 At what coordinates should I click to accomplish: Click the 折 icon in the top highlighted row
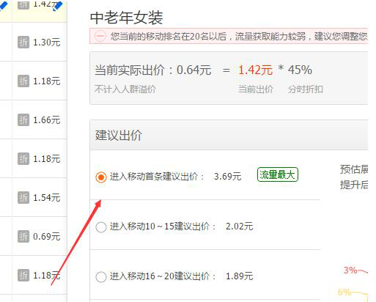pyautogui.click(x=23, y=5)
